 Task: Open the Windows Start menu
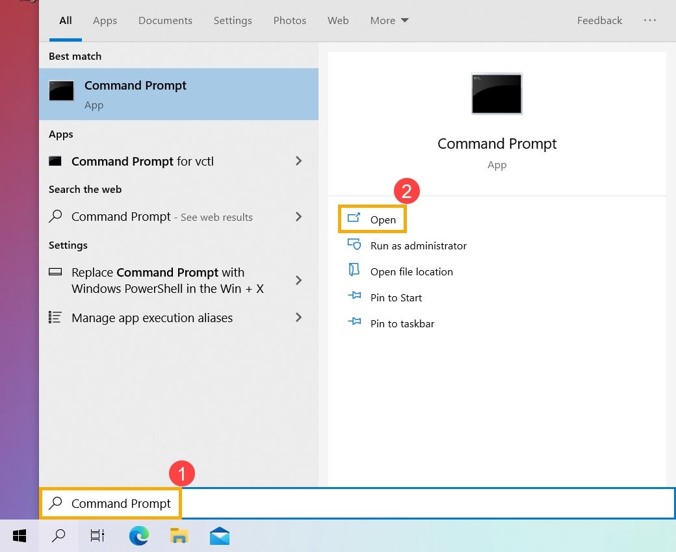point(19,536)
